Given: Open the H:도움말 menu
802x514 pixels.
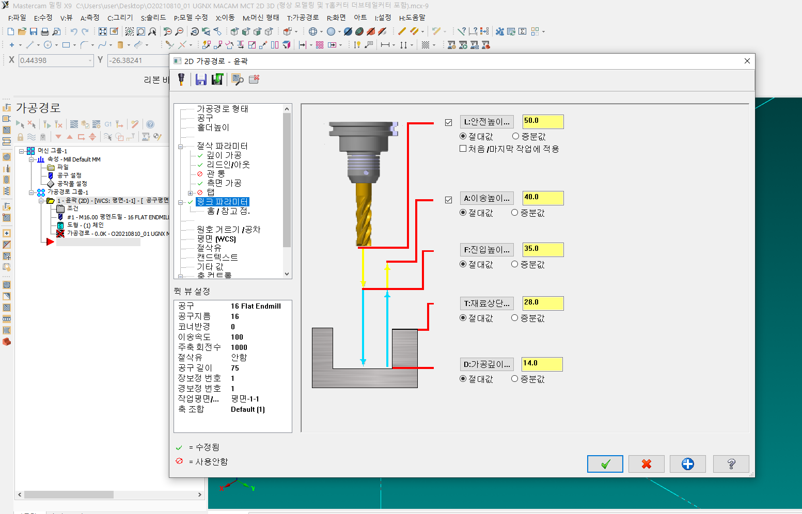Looking at the screenshot, I should click(x=412, y=18).
